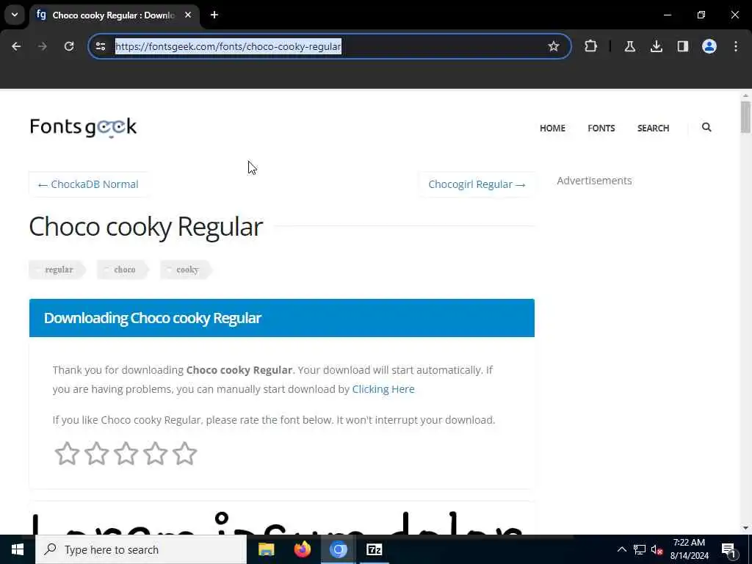Viewport: 752px width, 564px height.
Task: Open the Windows Start menu
Action: (18, 549)
